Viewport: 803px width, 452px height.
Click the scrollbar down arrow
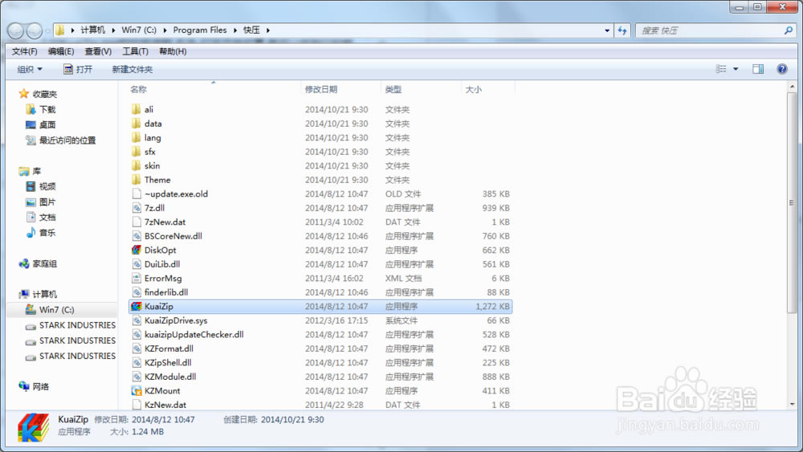coord(792,404)
